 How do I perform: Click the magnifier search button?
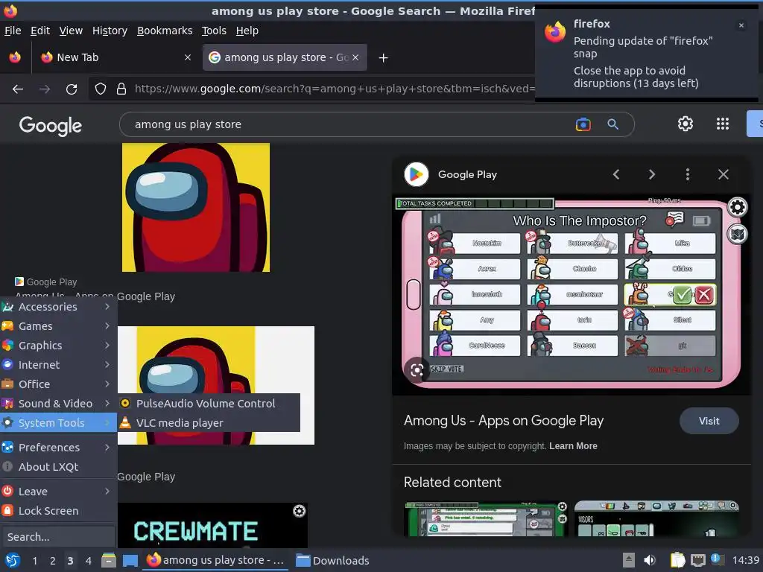pyautogui.click(x=612, y=124)
